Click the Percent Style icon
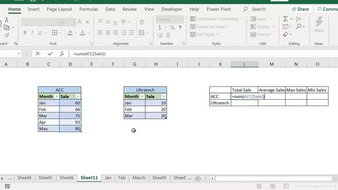Viewport: 338px width, 190px height. [172, 27]
